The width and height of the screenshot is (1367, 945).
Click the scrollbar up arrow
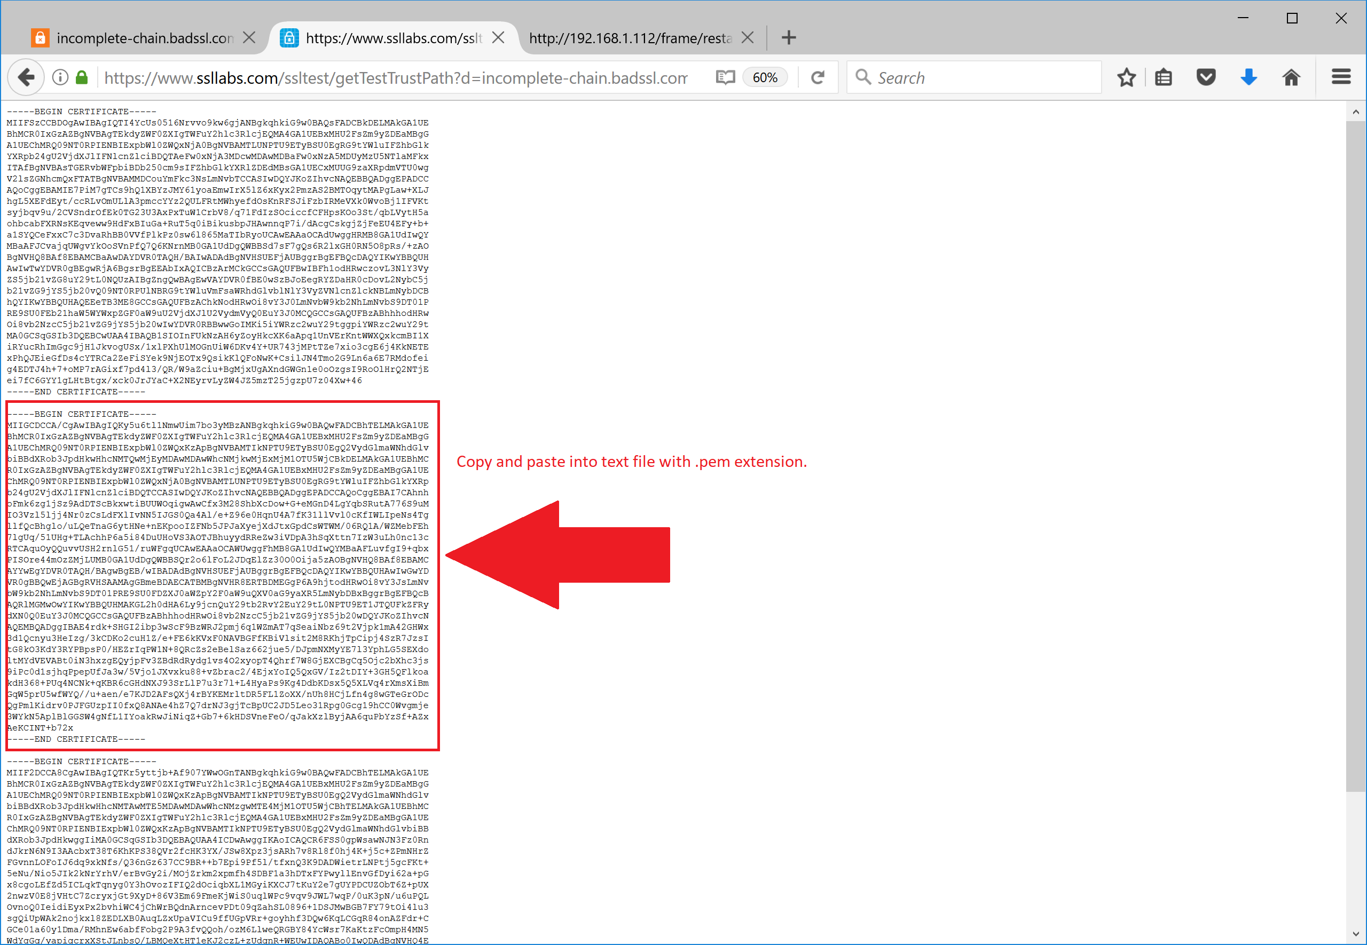[x=1356, y=112]
